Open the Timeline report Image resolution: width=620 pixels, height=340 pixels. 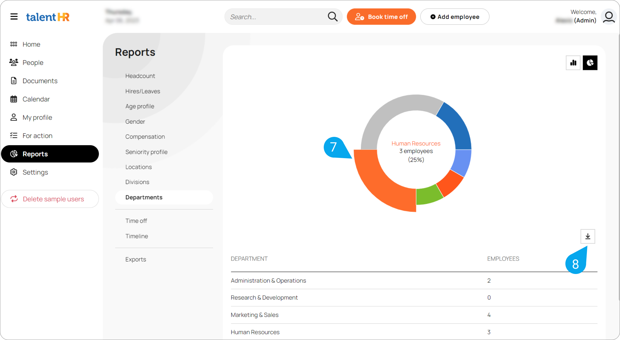[137, 236]
